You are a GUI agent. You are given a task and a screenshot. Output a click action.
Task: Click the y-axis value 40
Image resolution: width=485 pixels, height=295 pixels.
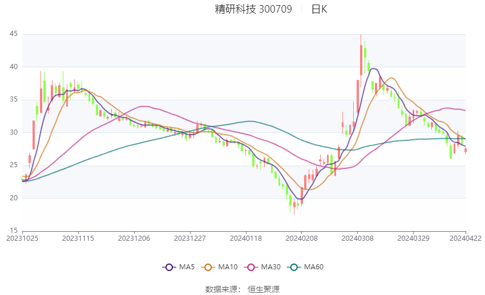point(14,67)
